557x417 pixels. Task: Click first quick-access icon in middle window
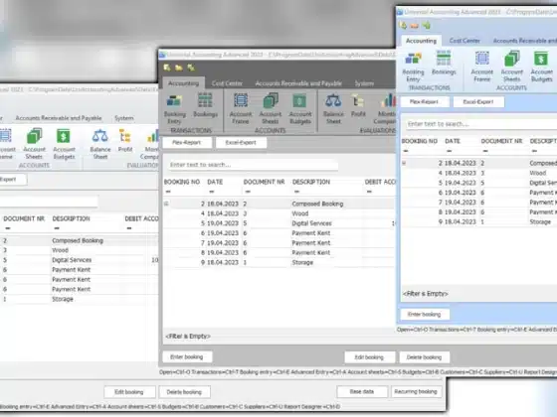[x=167, y=68]
